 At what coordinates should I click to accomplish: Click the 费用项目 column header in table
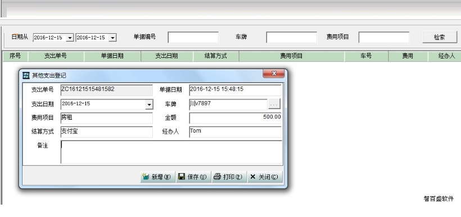click(292, 56)
